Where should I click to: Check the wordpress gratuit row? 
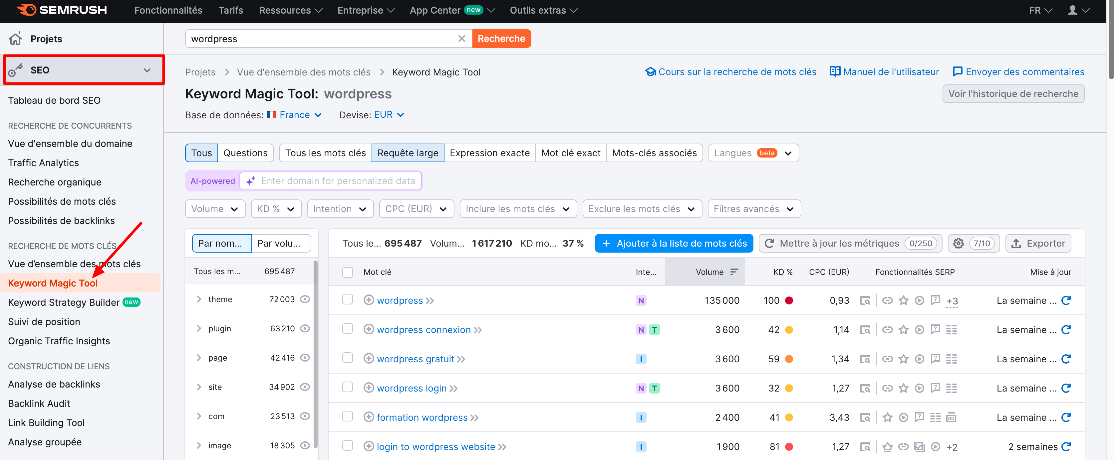click(347, 358)
